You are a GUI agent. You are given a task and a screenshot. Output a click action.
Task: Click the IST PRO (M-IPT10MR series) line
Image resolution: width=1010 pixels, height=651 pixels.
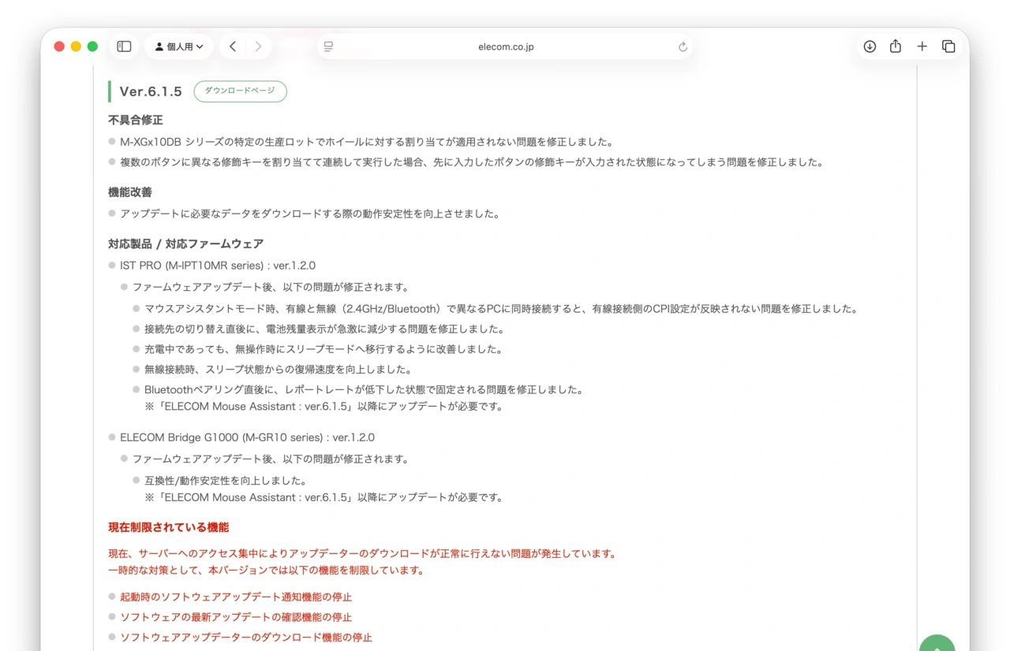218,266
